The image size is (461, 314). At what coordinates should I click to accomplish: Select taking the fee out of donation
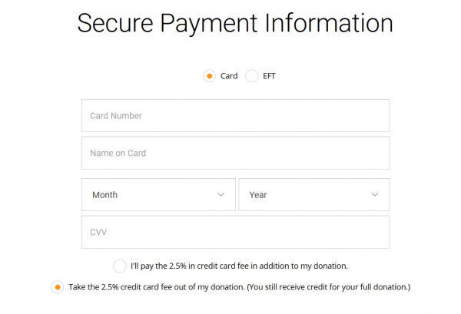click(x=57, y=287)
